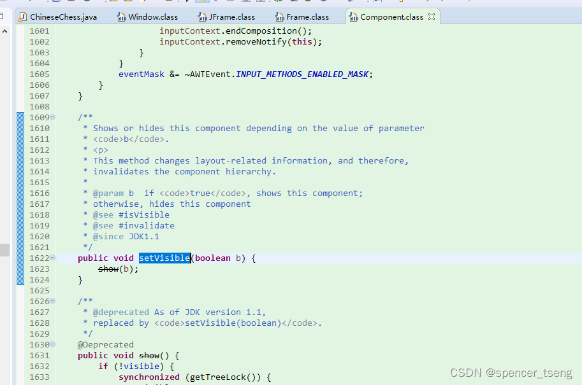Click the blue change marker beside line 1622
This screenshot has width=582, height=385.
[x=20, y=258]
